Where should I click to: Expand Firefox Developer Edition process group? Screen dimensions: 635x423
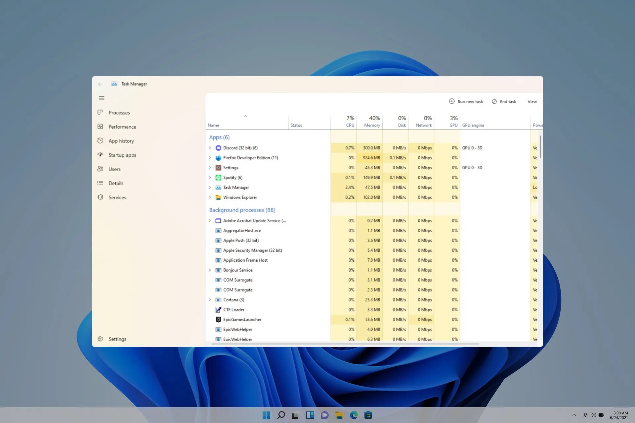210,158
